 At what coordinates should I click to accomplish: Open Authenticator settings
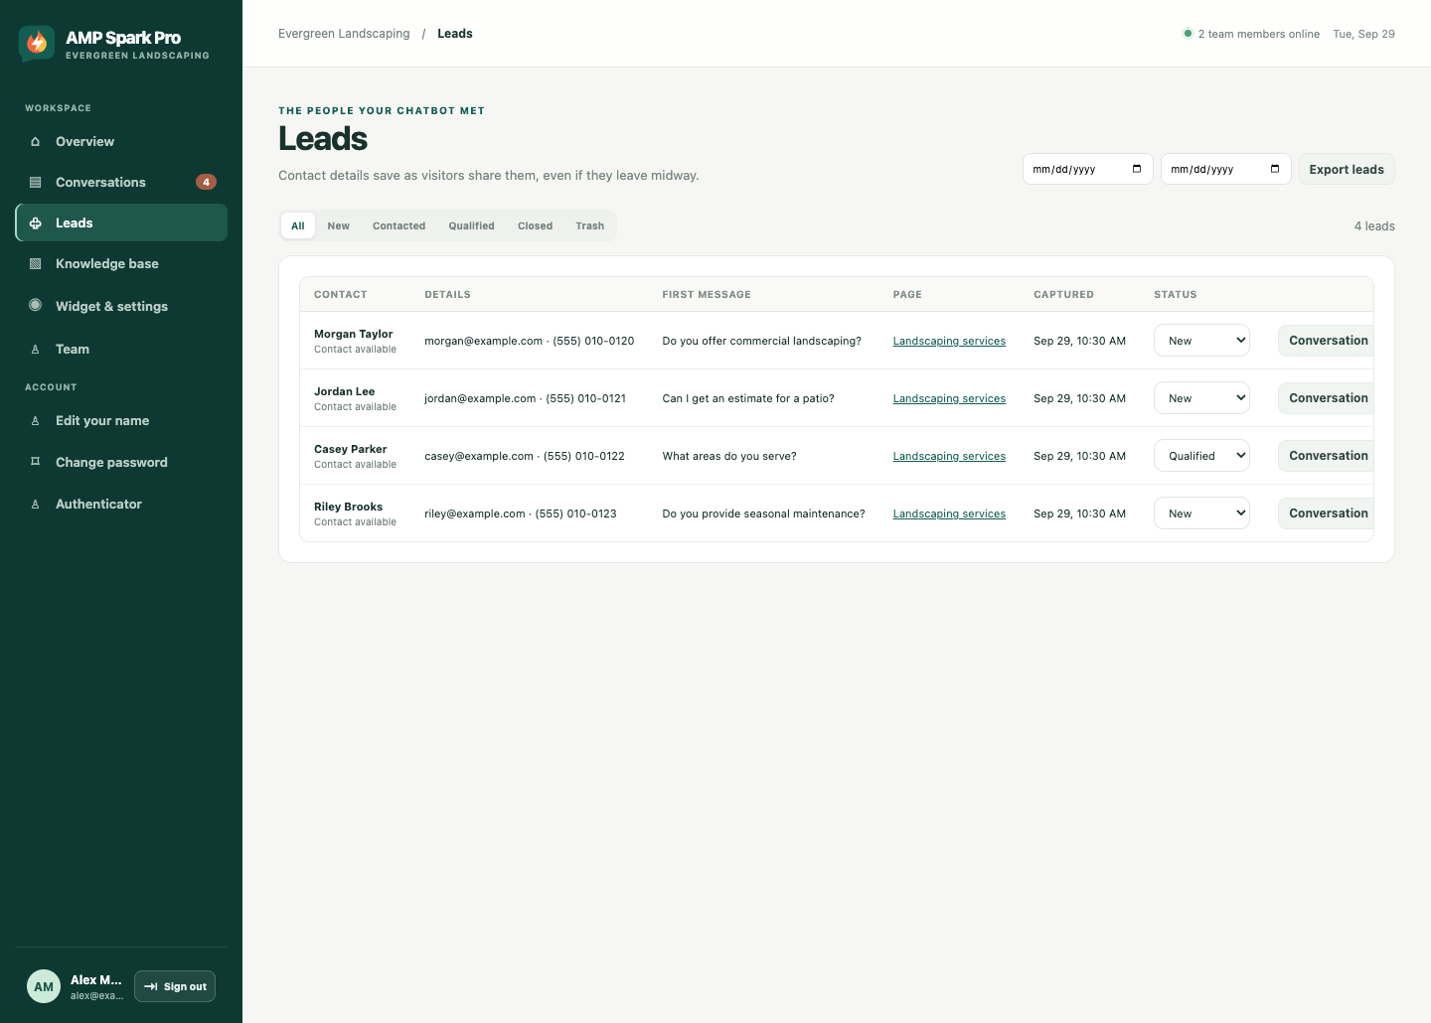pos(121,505)
